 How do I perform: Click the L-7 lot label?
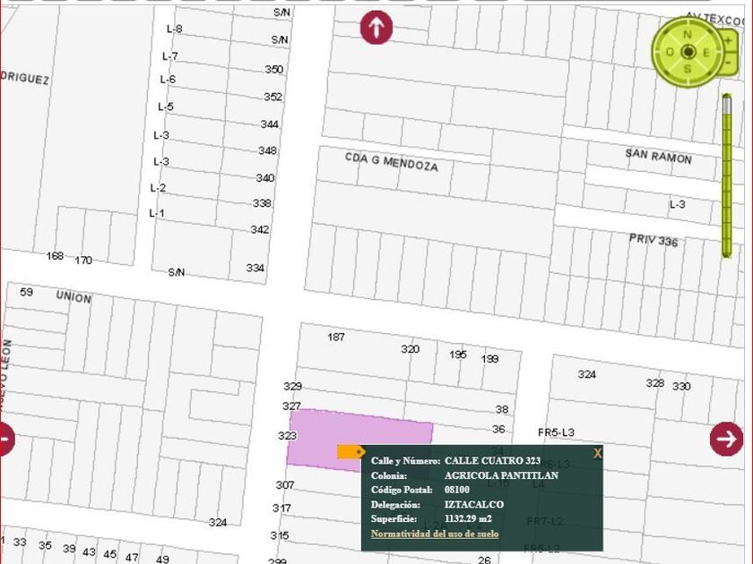click(x=170, y=56)
